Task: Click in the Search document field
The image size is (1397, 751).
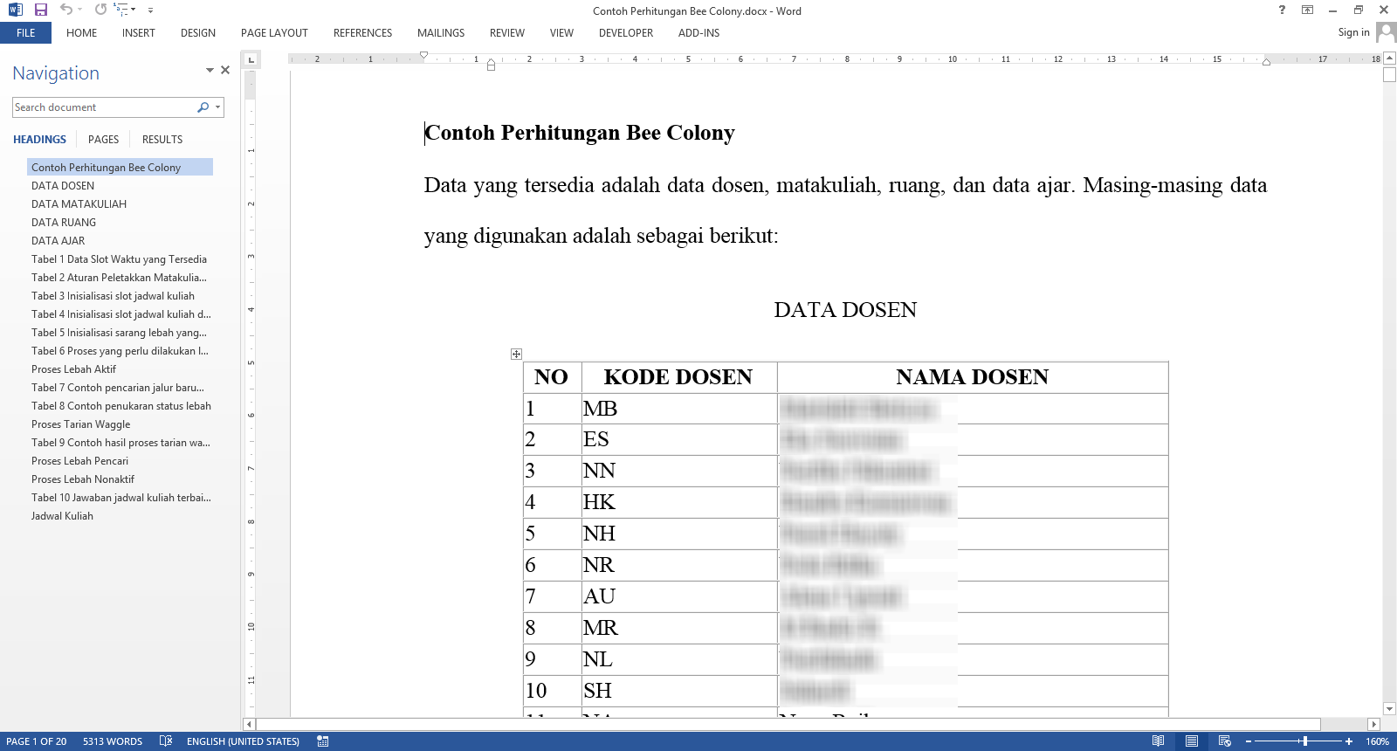Action: [x=103, y=107]
